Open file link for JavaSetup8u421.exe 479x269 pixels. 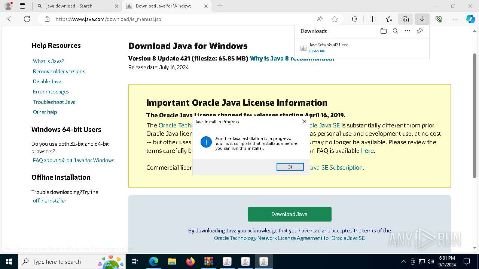tap(317, 51)
